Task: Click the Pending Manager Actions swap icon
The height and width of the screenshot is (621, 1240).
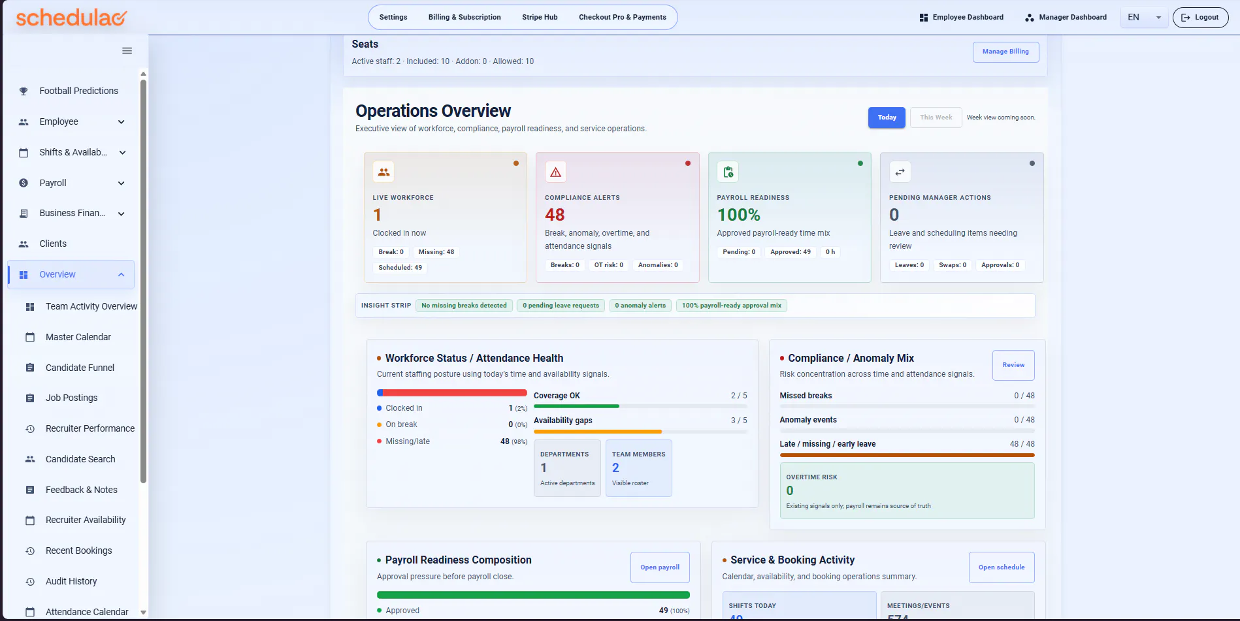Action: (900, 172)
